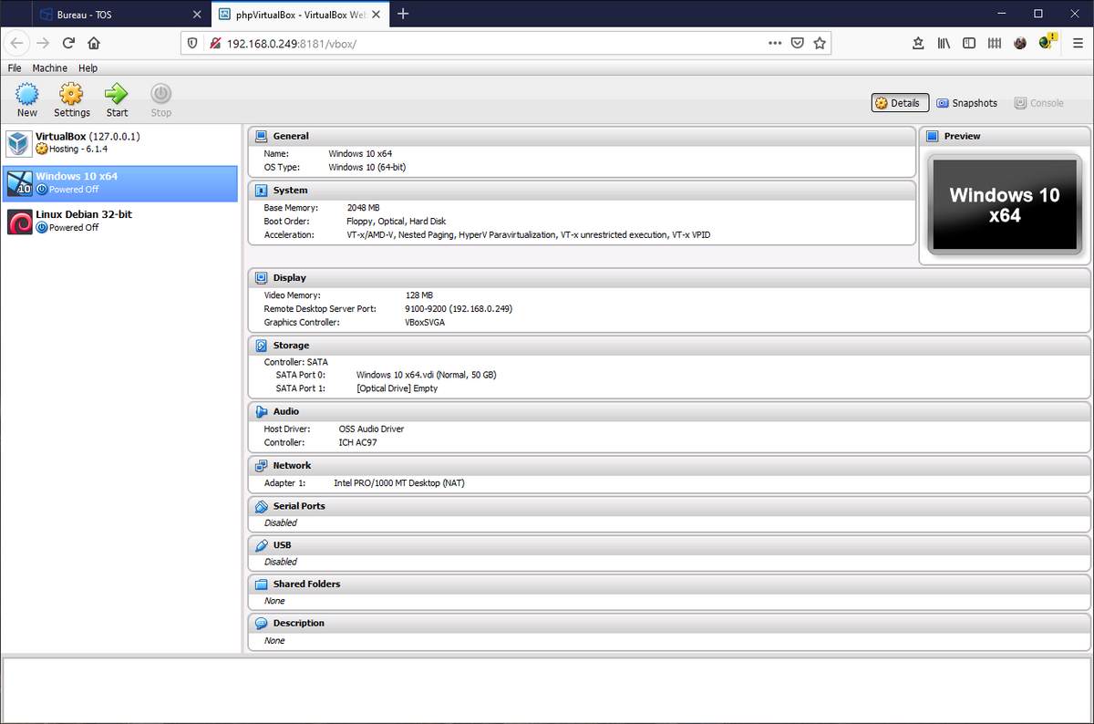
Task: Click the OSS Audio Driver value
Action: pyautogui.click(x=371, y=429)
